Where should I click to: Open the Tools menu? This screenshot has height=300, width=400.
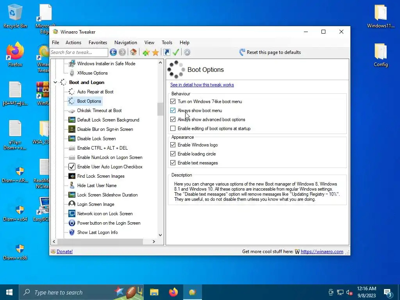[167, 43]
